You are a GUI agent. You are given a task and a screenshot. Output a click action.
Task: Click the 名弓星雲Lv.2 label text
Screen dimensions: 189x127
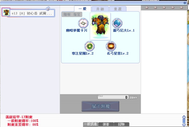[x=118, y=53]
